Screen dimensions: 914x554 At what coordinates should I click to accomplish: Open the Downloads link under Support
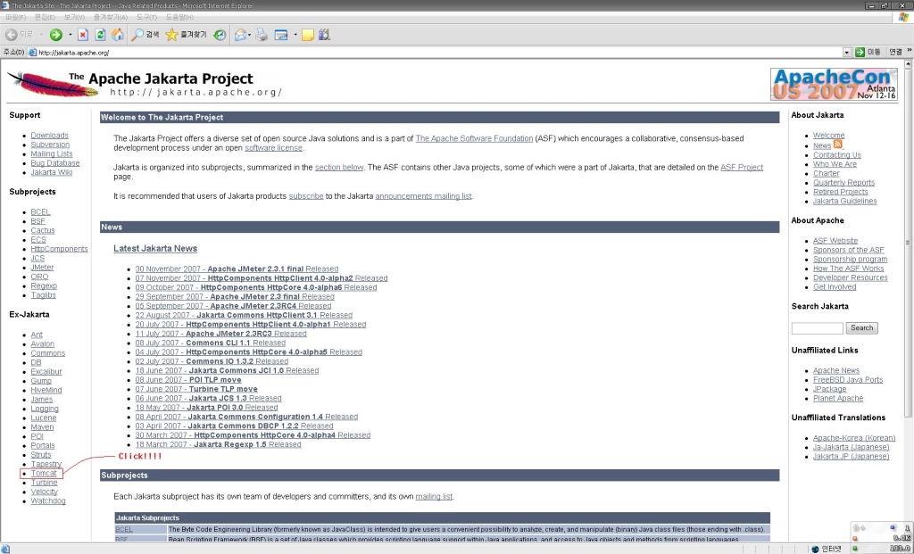click(x=50, y=135)
